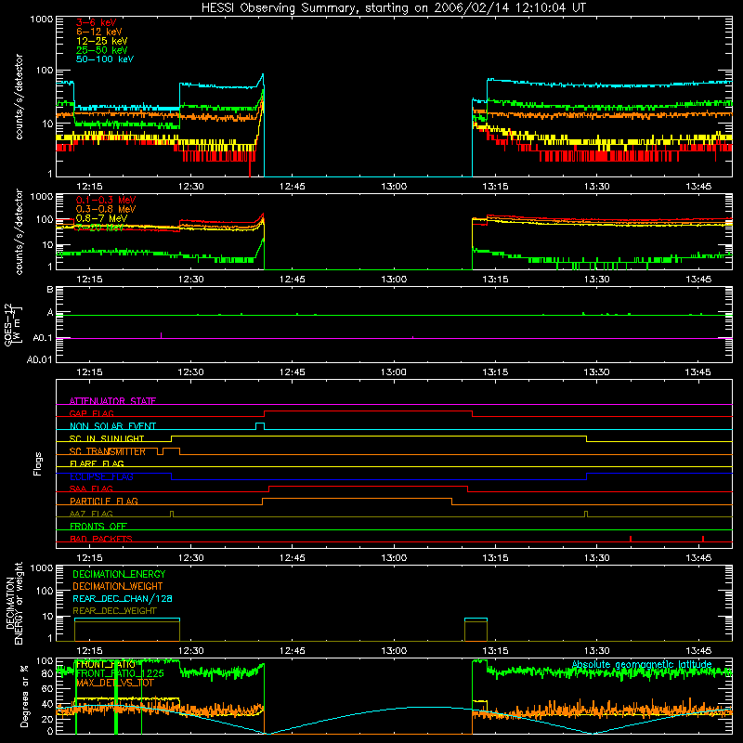
Task: Click the GOES-12 axis label
Action: 13,324
